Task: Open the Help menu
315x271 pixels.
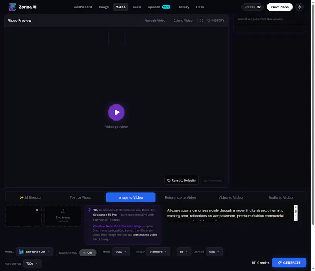Action: [200, 7]
